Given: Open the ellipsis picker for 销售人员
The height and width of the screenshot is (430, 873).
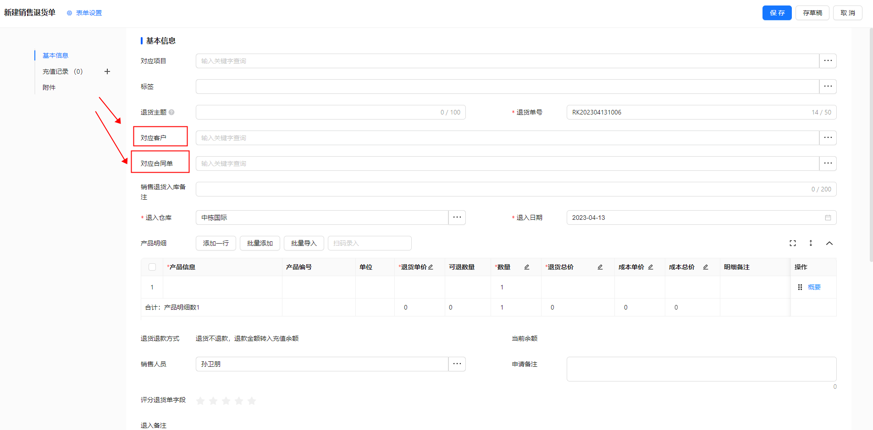Looking at the screenshot, I should tap(457, 364).
